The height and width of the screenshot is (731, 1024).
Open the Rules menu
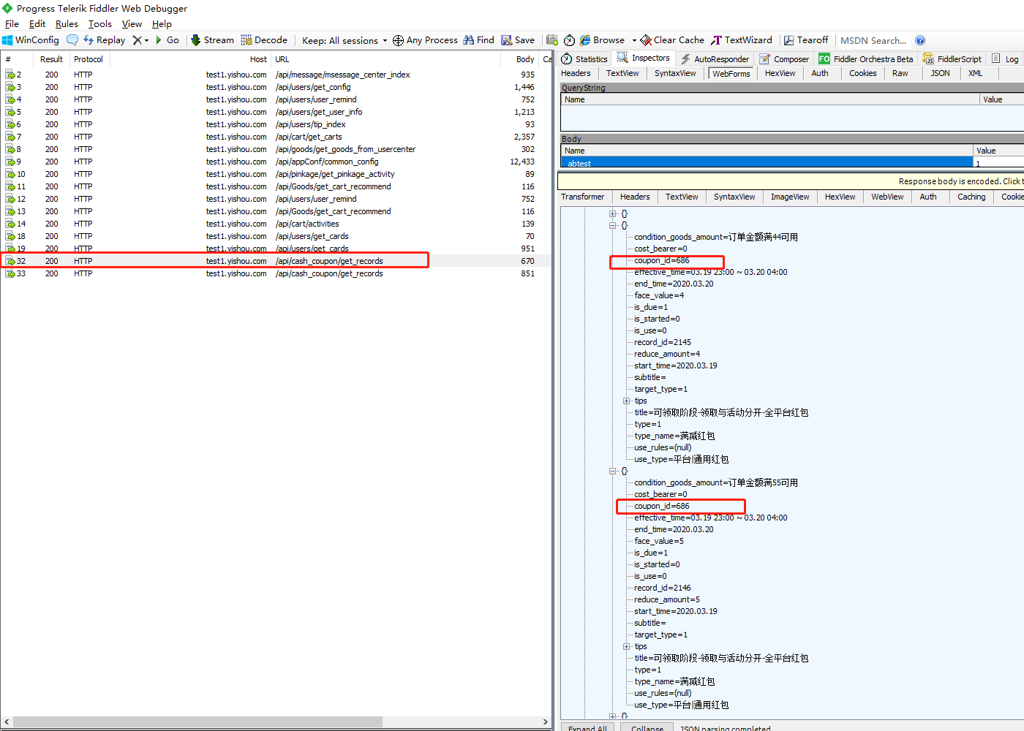pos(67,24)
